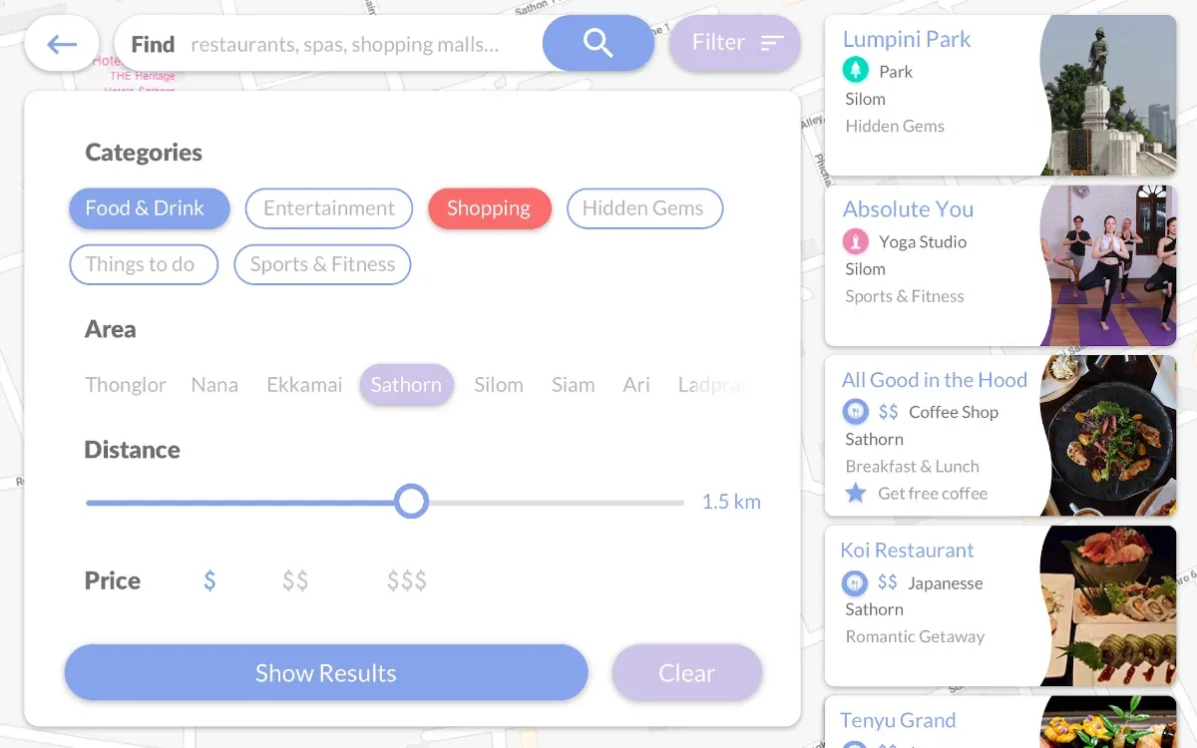Open the Lumpini Park title link
Image resolution: width=1197 pixels, height=748 pixels.
click(907, 39)
